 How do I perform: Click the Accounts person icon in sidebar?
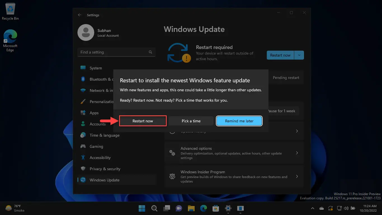click(83, 124)
